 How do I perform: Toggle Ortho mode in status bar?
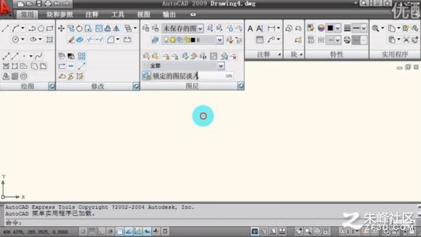pyautogui.click(x=101, y=231)
